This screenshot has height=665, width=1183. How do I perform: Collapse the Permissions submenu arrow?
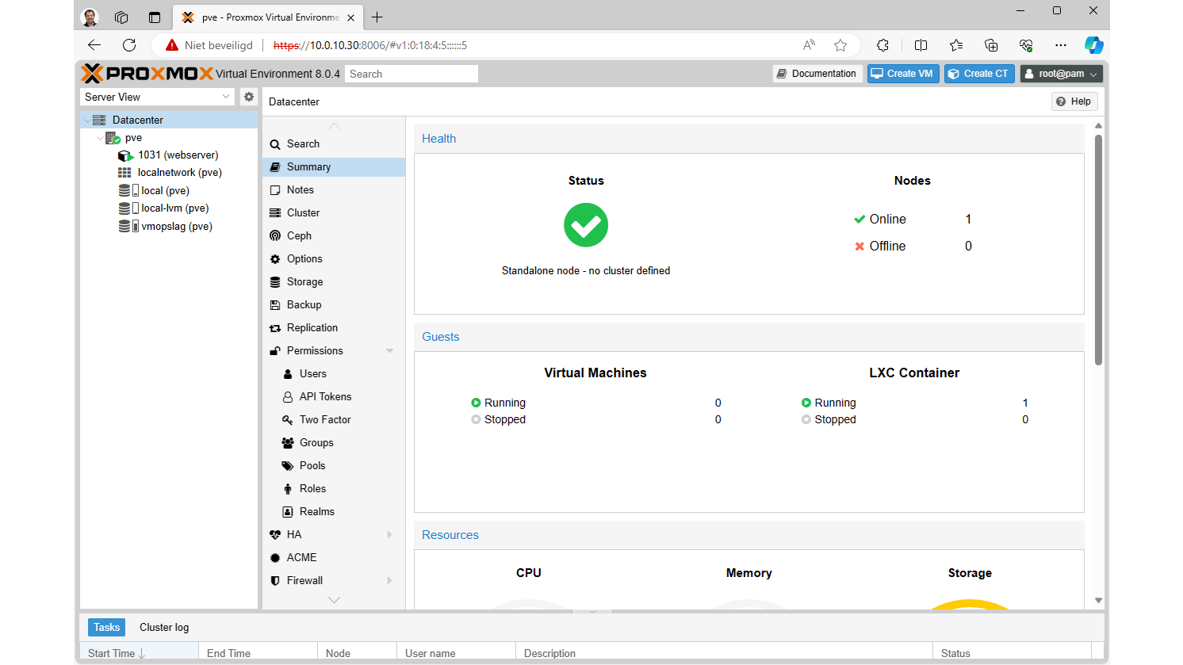(389, 351)
